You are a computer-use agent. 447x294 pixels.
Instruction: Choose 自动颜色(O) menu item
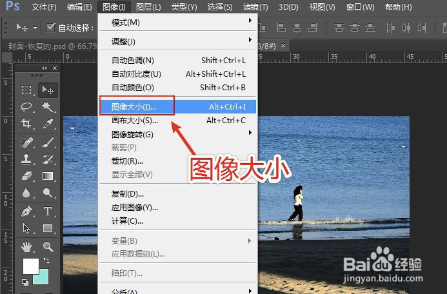(x=178, y=88)
